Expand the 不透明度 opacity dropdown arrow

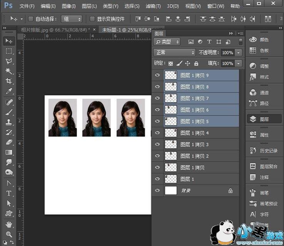click(239, 53)
